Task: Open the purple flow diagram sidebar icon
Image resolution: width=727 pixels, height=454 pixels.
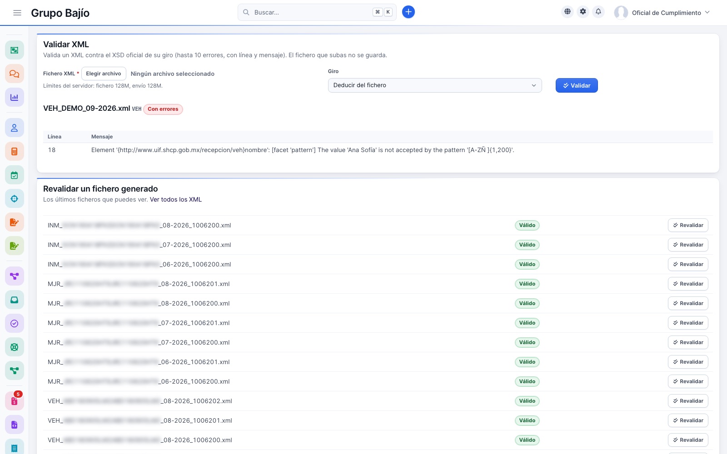Action: tap(15, 276)
